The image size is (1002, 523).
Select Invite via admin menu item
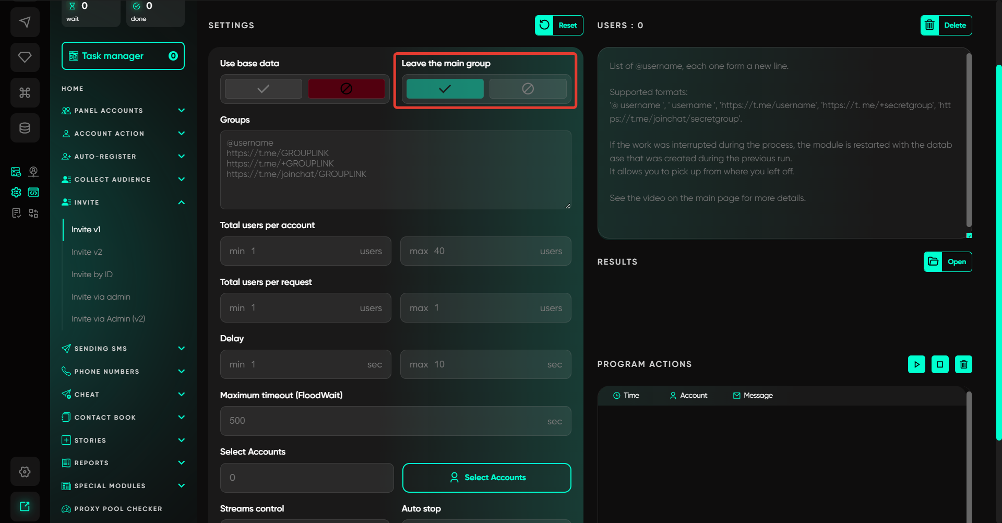pyautogui.click(x=101, y=297)
